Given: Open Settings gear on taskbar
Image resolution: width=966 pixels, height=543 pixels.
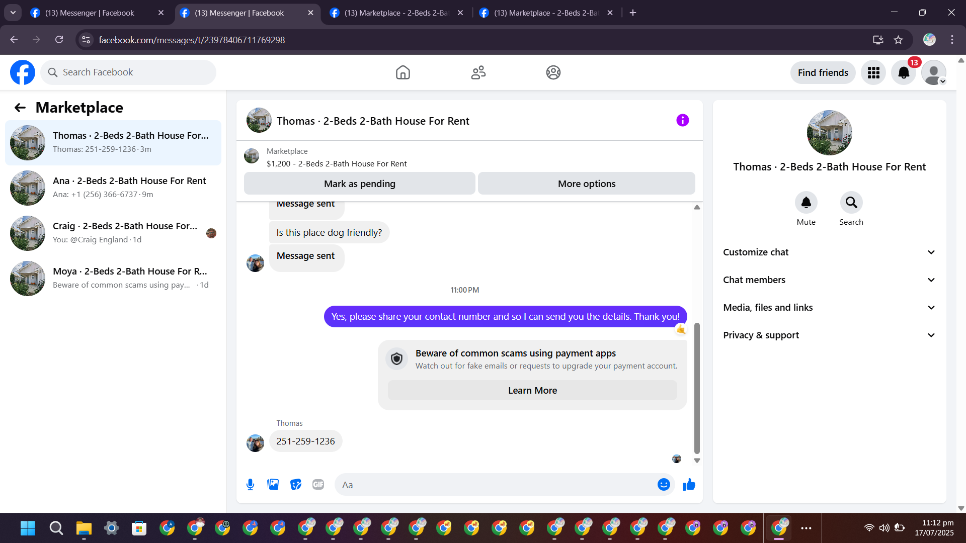Looking at the screenshot, I should tap(111, 528).
